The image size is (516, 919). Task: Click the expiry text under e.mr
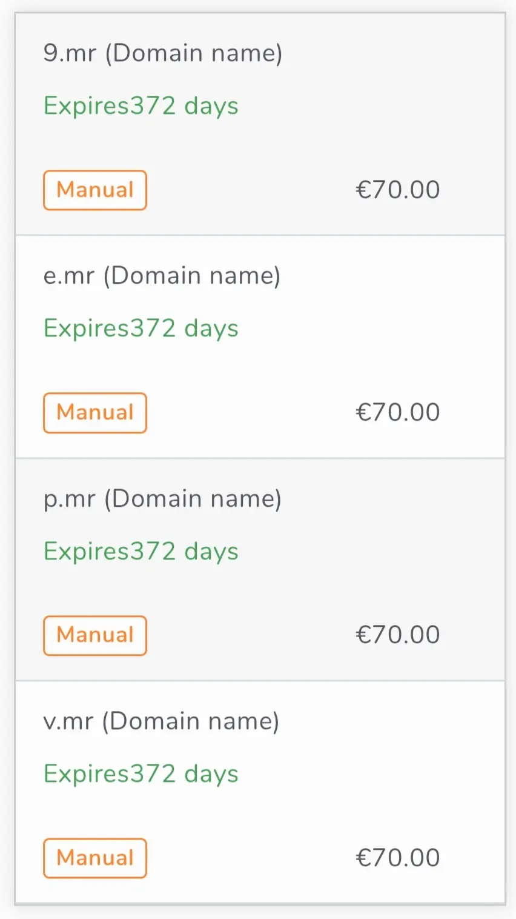coord(141,329)
